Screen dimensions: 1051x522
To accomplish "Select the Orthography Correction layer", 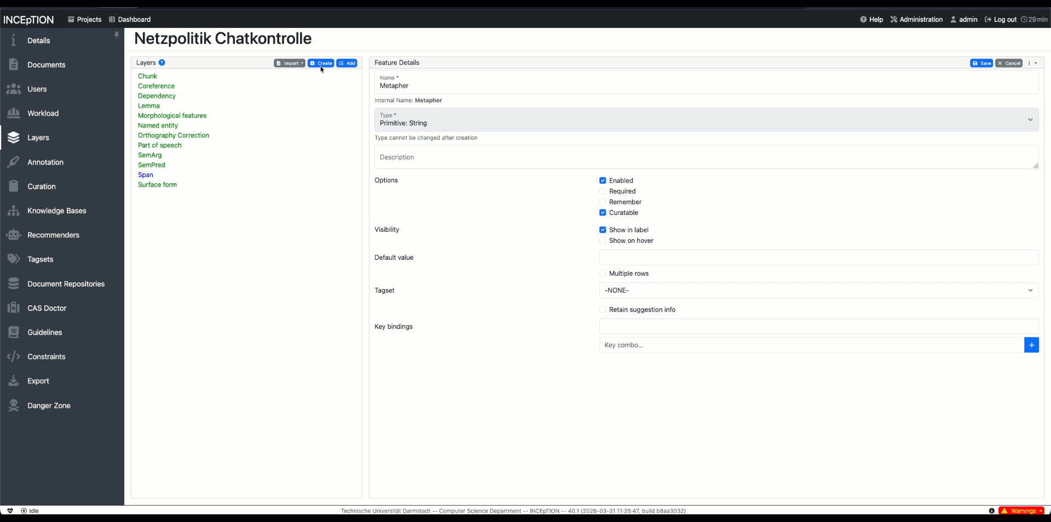I will pos(174,136).
